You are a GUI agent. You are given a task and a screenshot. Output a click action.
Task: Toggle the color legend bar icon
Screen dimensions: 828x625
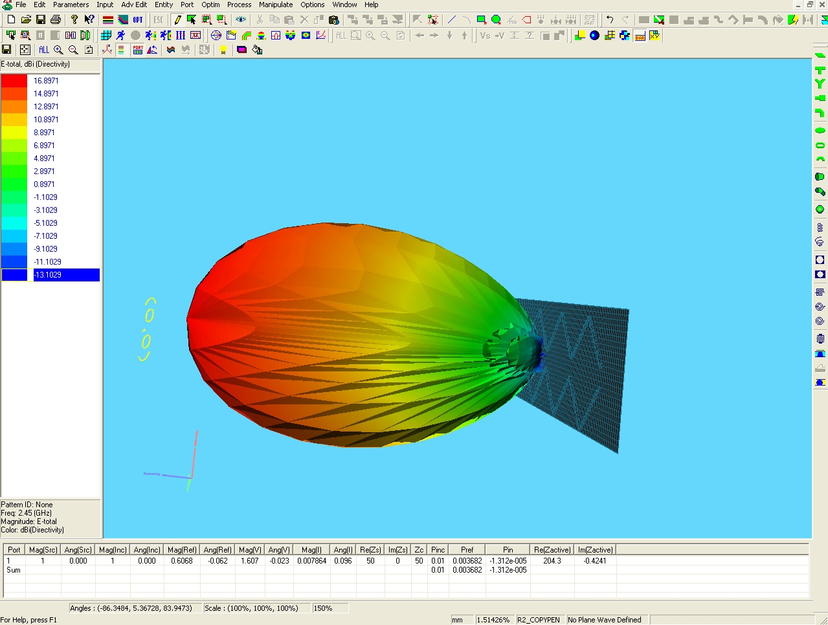point(121,50)
